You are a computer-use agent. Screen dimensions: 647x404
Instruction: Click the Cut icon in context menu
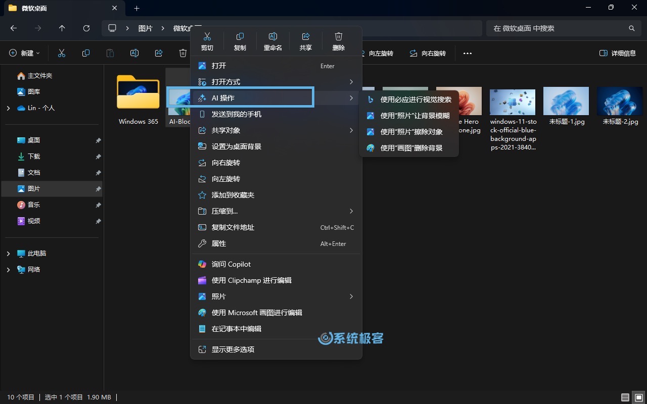tap(207, 40)
